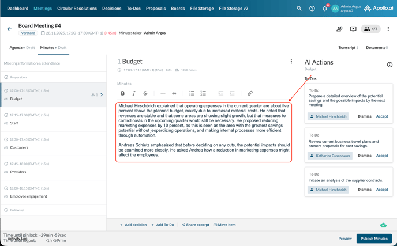Open the Decisions menu item
The image size is (397, 246).
pyautogui.click(x=111, y=9)
